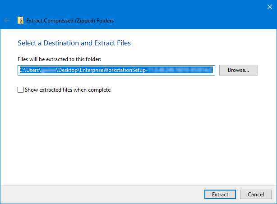Viewport: 277px width, 204px height.
Task: Open the Browse... folder picker
Action: tap(238, 70)
